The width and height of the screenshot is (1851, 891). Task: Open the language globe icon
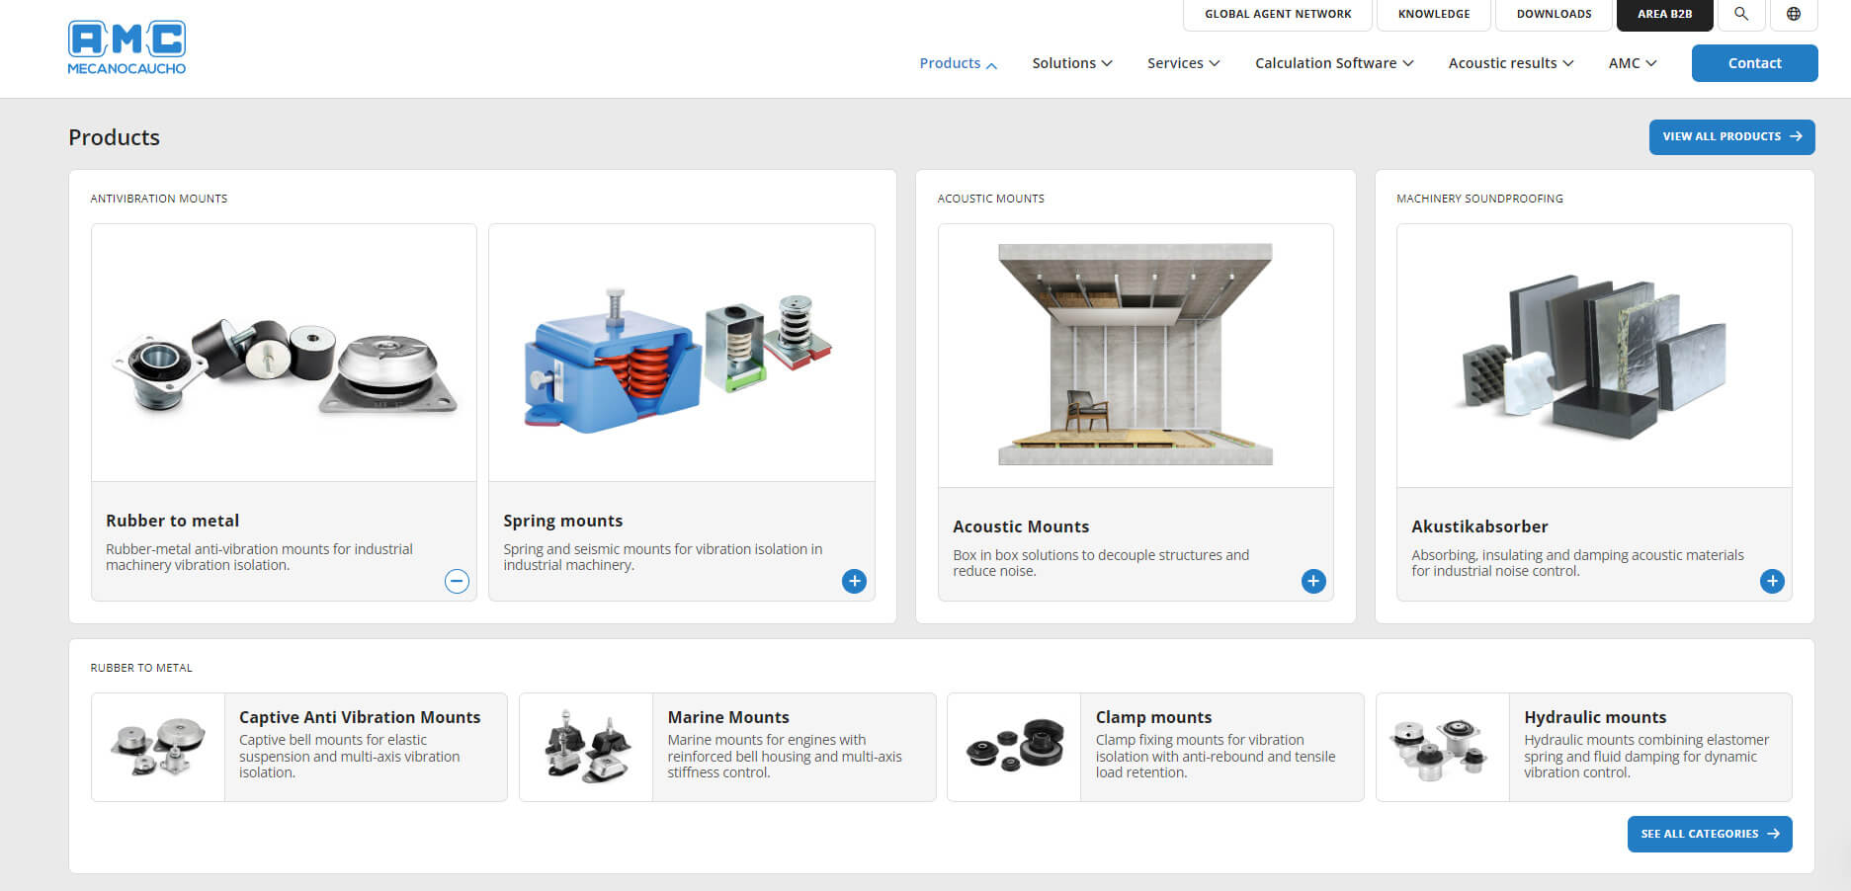[1794, 14]
